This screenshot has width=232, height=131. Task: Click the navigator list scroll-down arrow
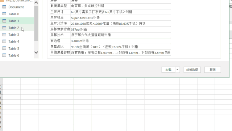[36, 52]
